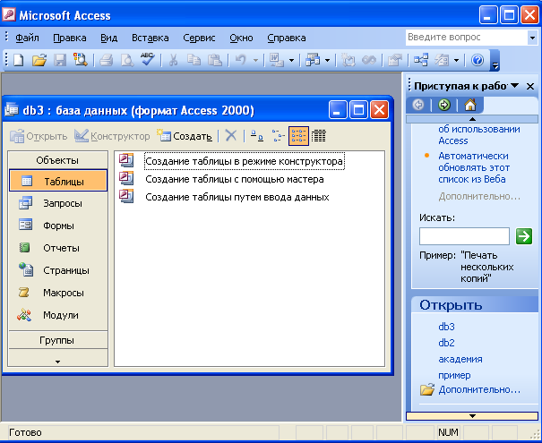This screenshot has width=542, height=443.
Task: Click the Print icon in toolbar
Action: pos(107,61)
